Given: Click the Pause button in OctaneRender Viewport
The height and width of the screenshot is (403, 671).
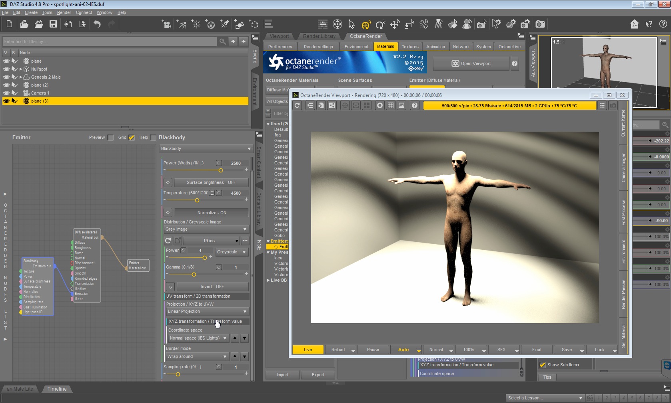Looking at the screenshot, I should click(x=373, y=350).
